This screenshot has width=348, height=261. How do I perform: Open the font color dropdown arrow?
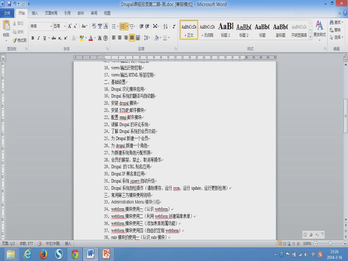[x=95, y=38]
